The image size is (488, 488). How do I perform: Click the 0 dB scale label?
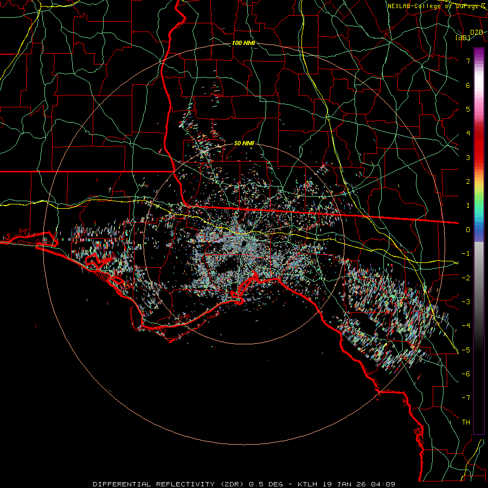tap(468, 230)
